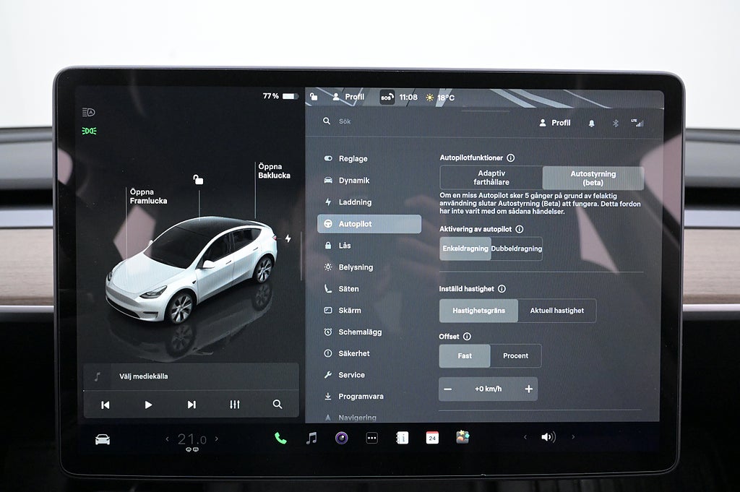
Task: Open the media equalizer icon
Action: tap(234, 405)
